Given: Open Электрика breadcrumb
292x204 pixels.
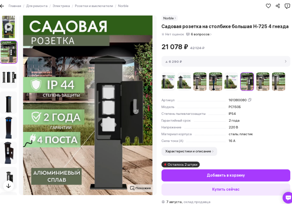Looking at the screenshot, I should click(x=61, y=6).
